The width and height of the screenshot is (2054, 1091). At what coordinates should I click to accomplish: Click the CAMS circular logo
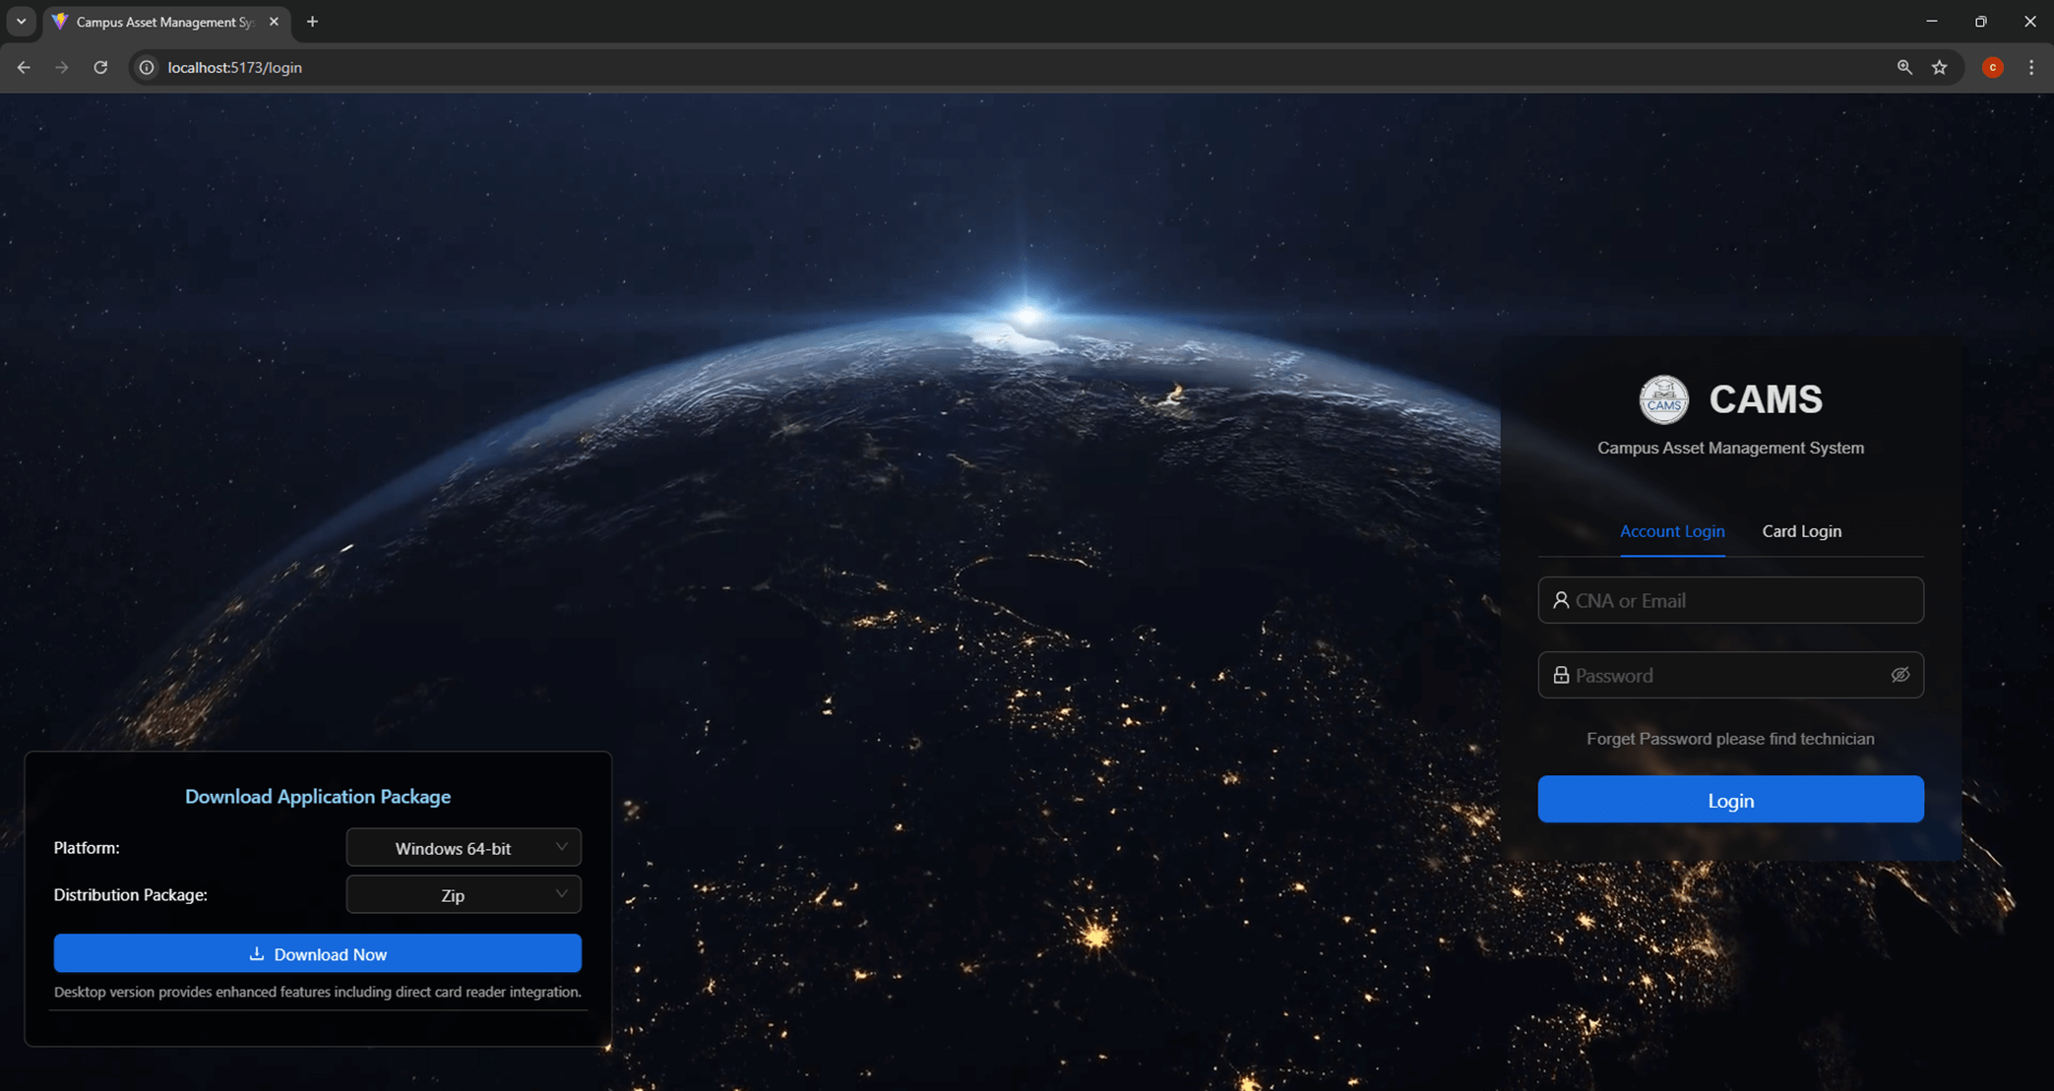(x=1663, y=399)
